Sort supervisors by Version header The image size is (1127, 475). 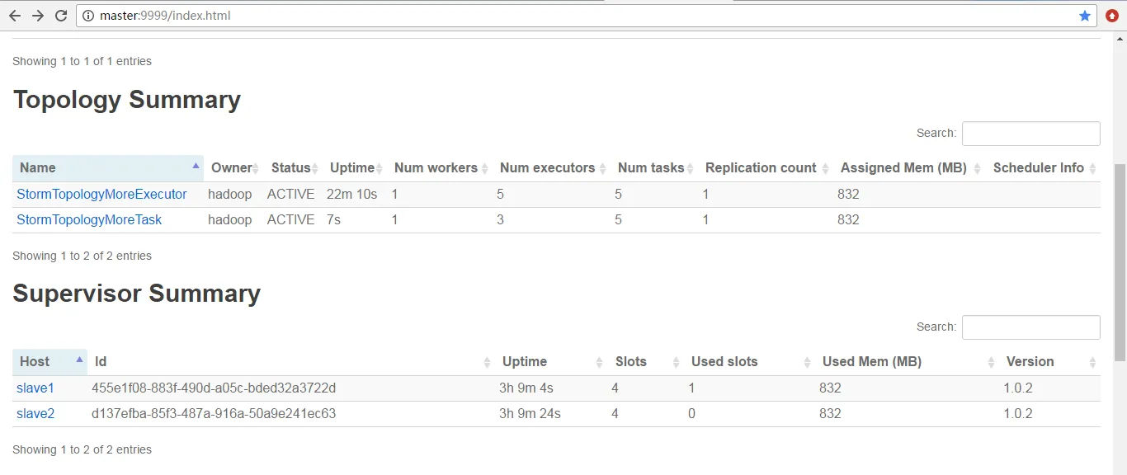pos(1050,361)
